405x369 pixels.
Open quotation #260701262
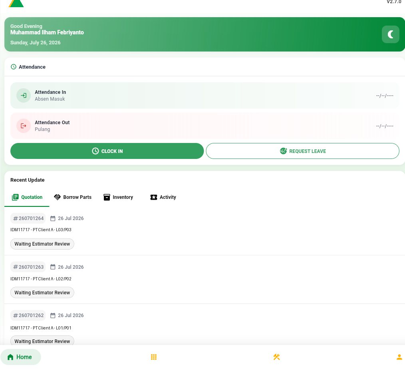(x=28, y=315)
